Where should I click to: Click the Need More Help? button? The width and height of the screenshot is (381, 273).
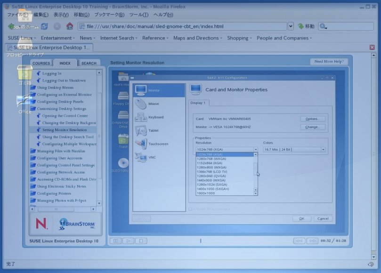point(329,62)
